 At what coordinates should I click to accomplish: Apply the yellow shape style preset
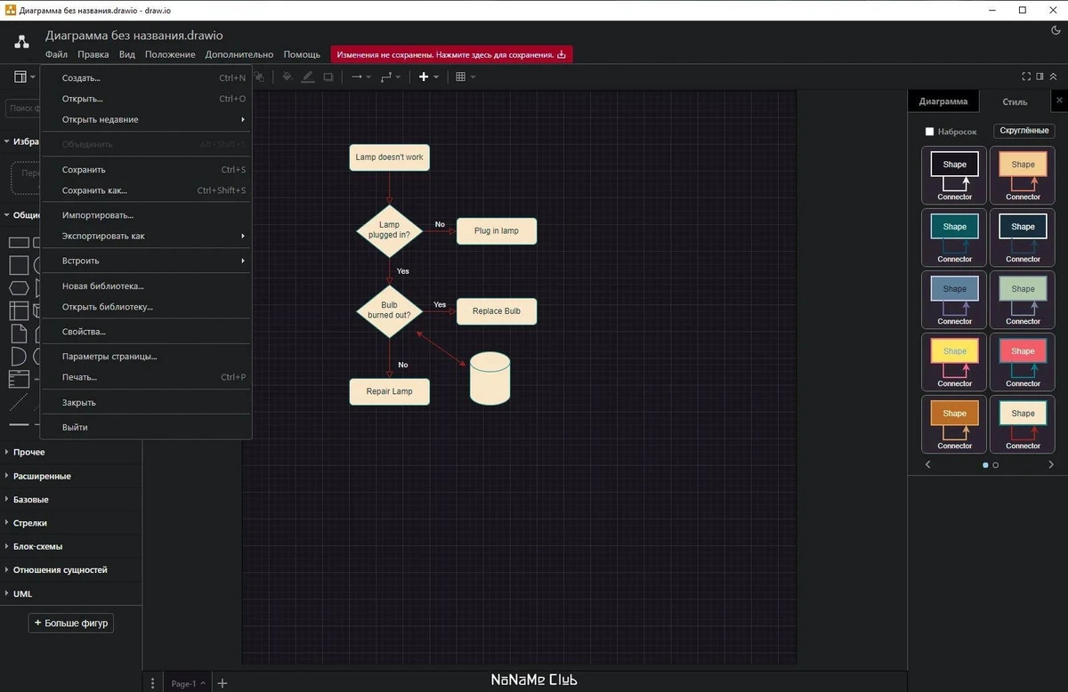coord(954,362)
